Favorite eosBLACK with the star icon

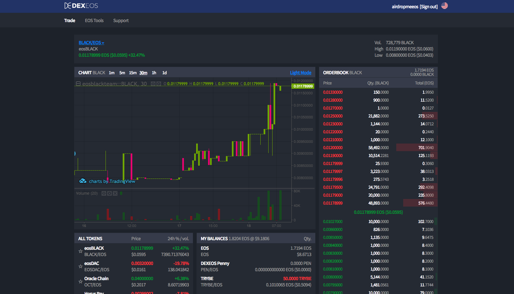click(x=80, y=251)
